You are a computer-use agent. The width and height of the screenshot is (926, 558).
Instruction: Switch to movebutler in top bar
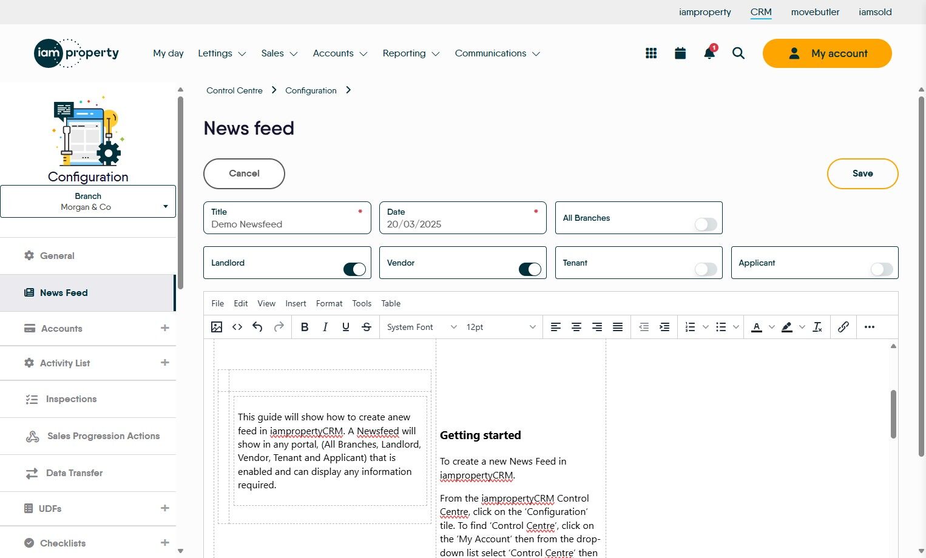tap(815, 12)
